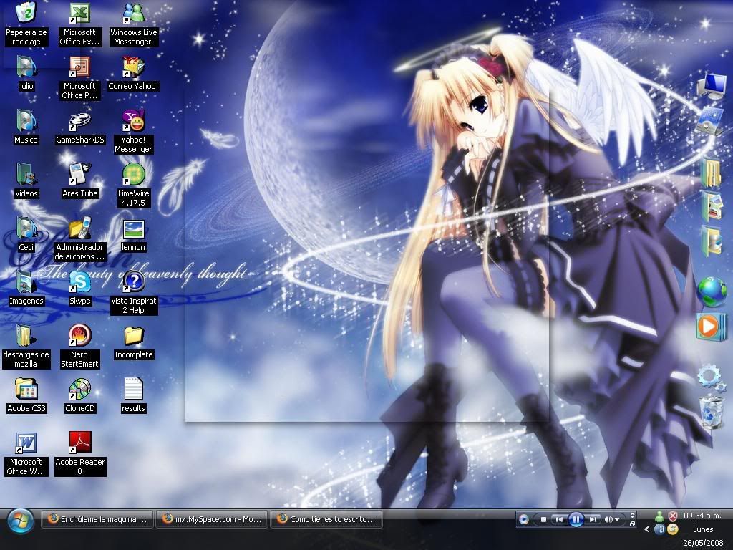Open Windows Live Messenger tray icon
This screenshot has width=733, height=550.
[659, 516]
